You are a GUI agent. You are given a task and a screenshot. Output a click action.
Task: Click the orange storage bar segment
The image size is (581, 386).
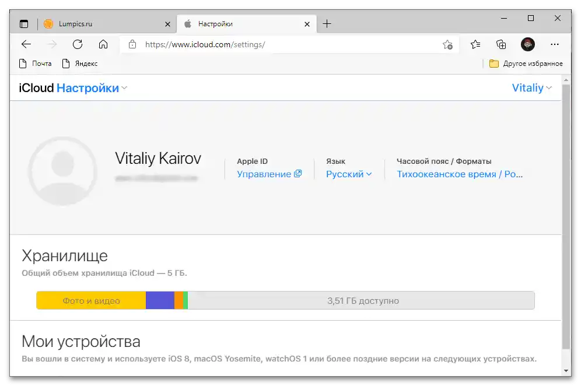tap(178, 300)
